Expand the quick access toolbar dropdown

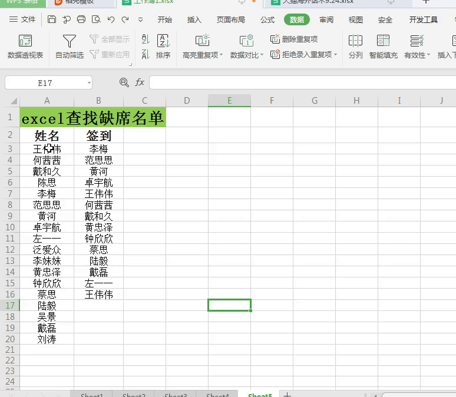coord(140,20)
